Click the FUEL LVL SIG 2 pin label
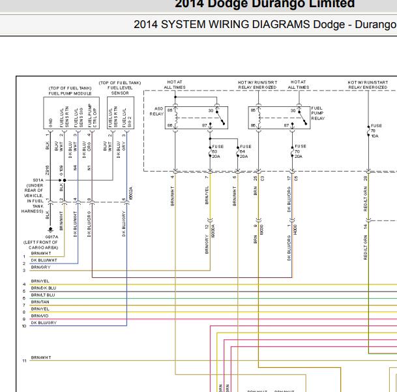The height and width of the screenshot is (392, 397). [x=126, y=117]
